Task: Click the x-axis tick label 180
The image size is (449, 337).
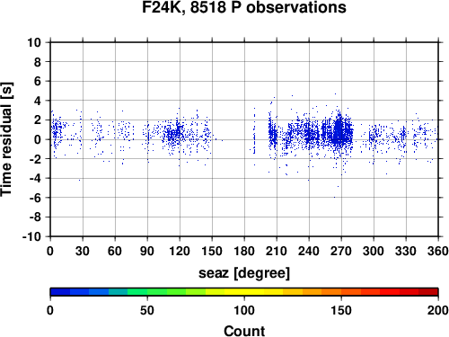Action: (244, 251)
